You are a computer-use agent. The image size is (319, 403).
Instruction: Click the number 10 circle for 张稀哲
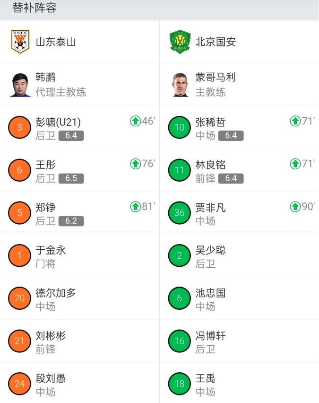(x=179, y=127)
